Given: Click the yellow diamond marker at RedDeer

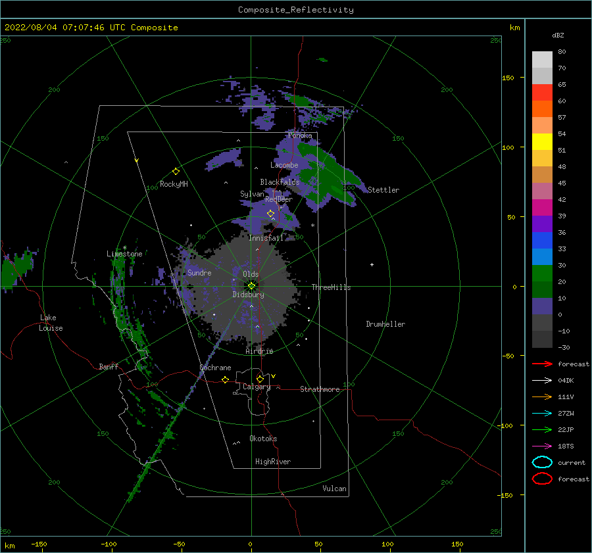Looking at the screenshot, I should click(x=270, y=214).
